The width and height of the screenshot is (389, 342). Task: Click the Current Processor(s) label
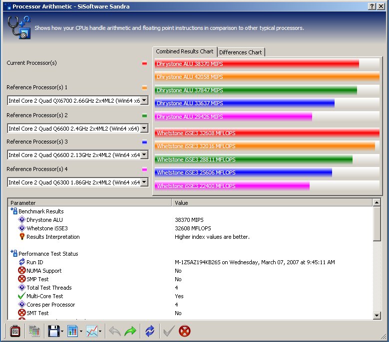tap(31, 63)
